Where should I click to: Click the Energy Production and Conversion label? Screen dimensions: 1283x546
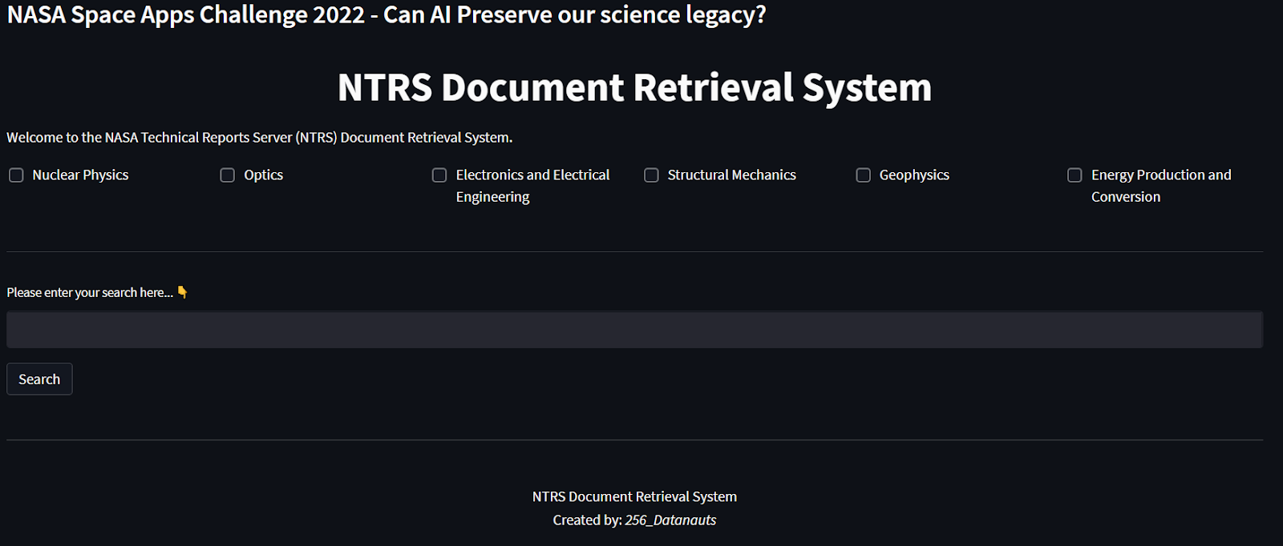pos(1160,186)
